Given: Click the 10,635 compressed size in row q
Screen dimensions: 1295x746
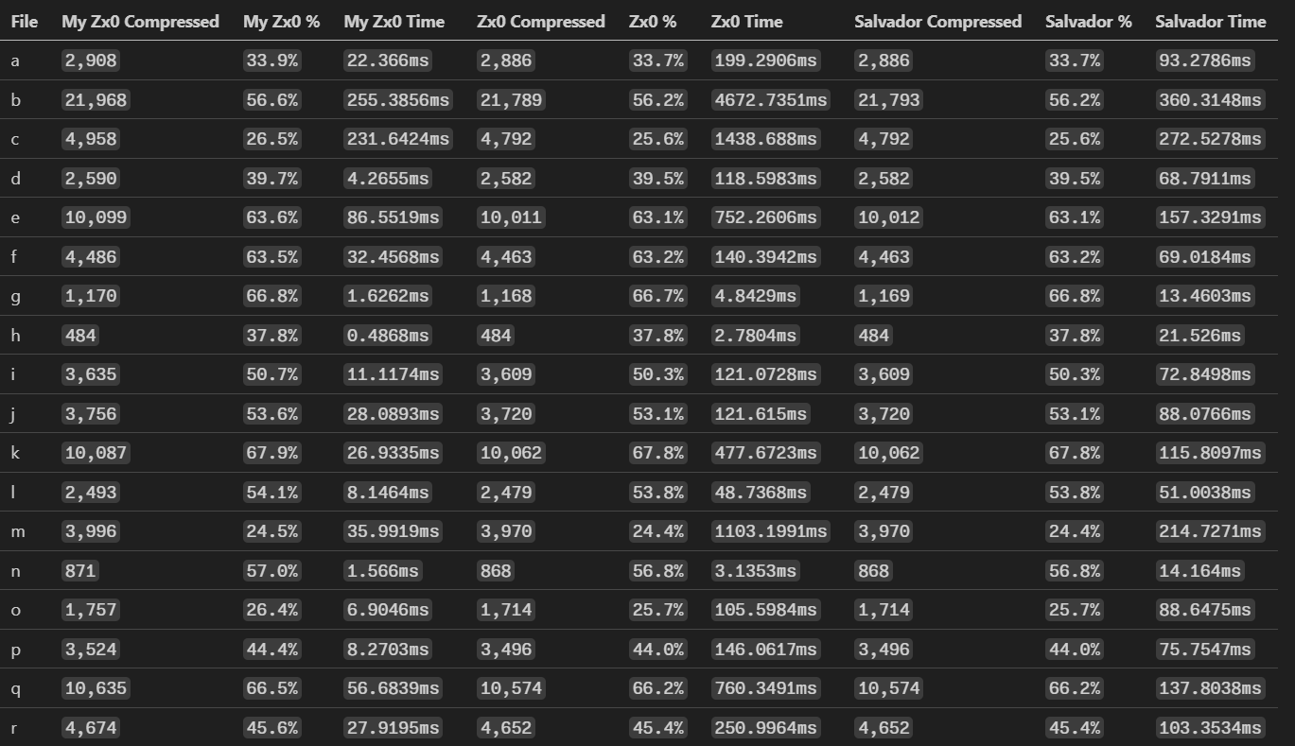Looking at the screenshot, I should 96,688.
